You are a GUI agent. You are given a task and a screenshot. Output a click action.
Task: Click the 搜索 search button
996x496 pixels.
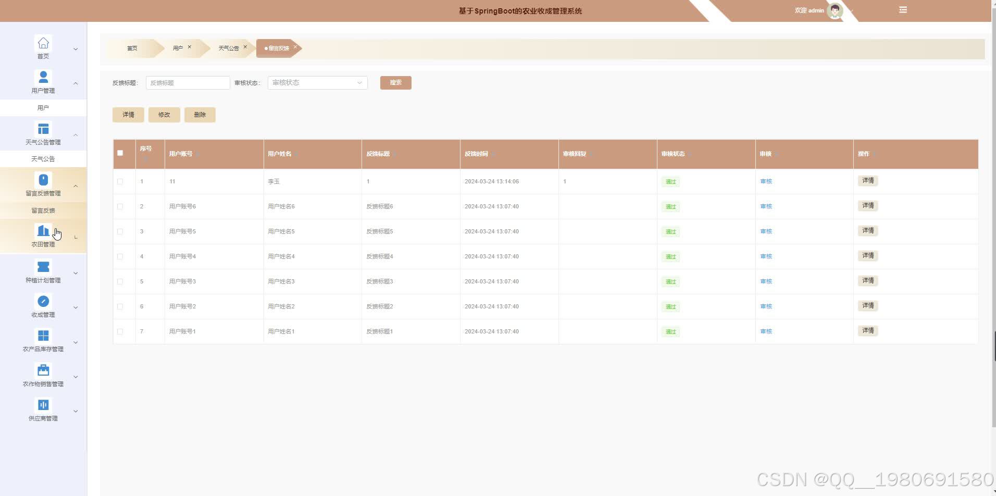coord(396,83)
